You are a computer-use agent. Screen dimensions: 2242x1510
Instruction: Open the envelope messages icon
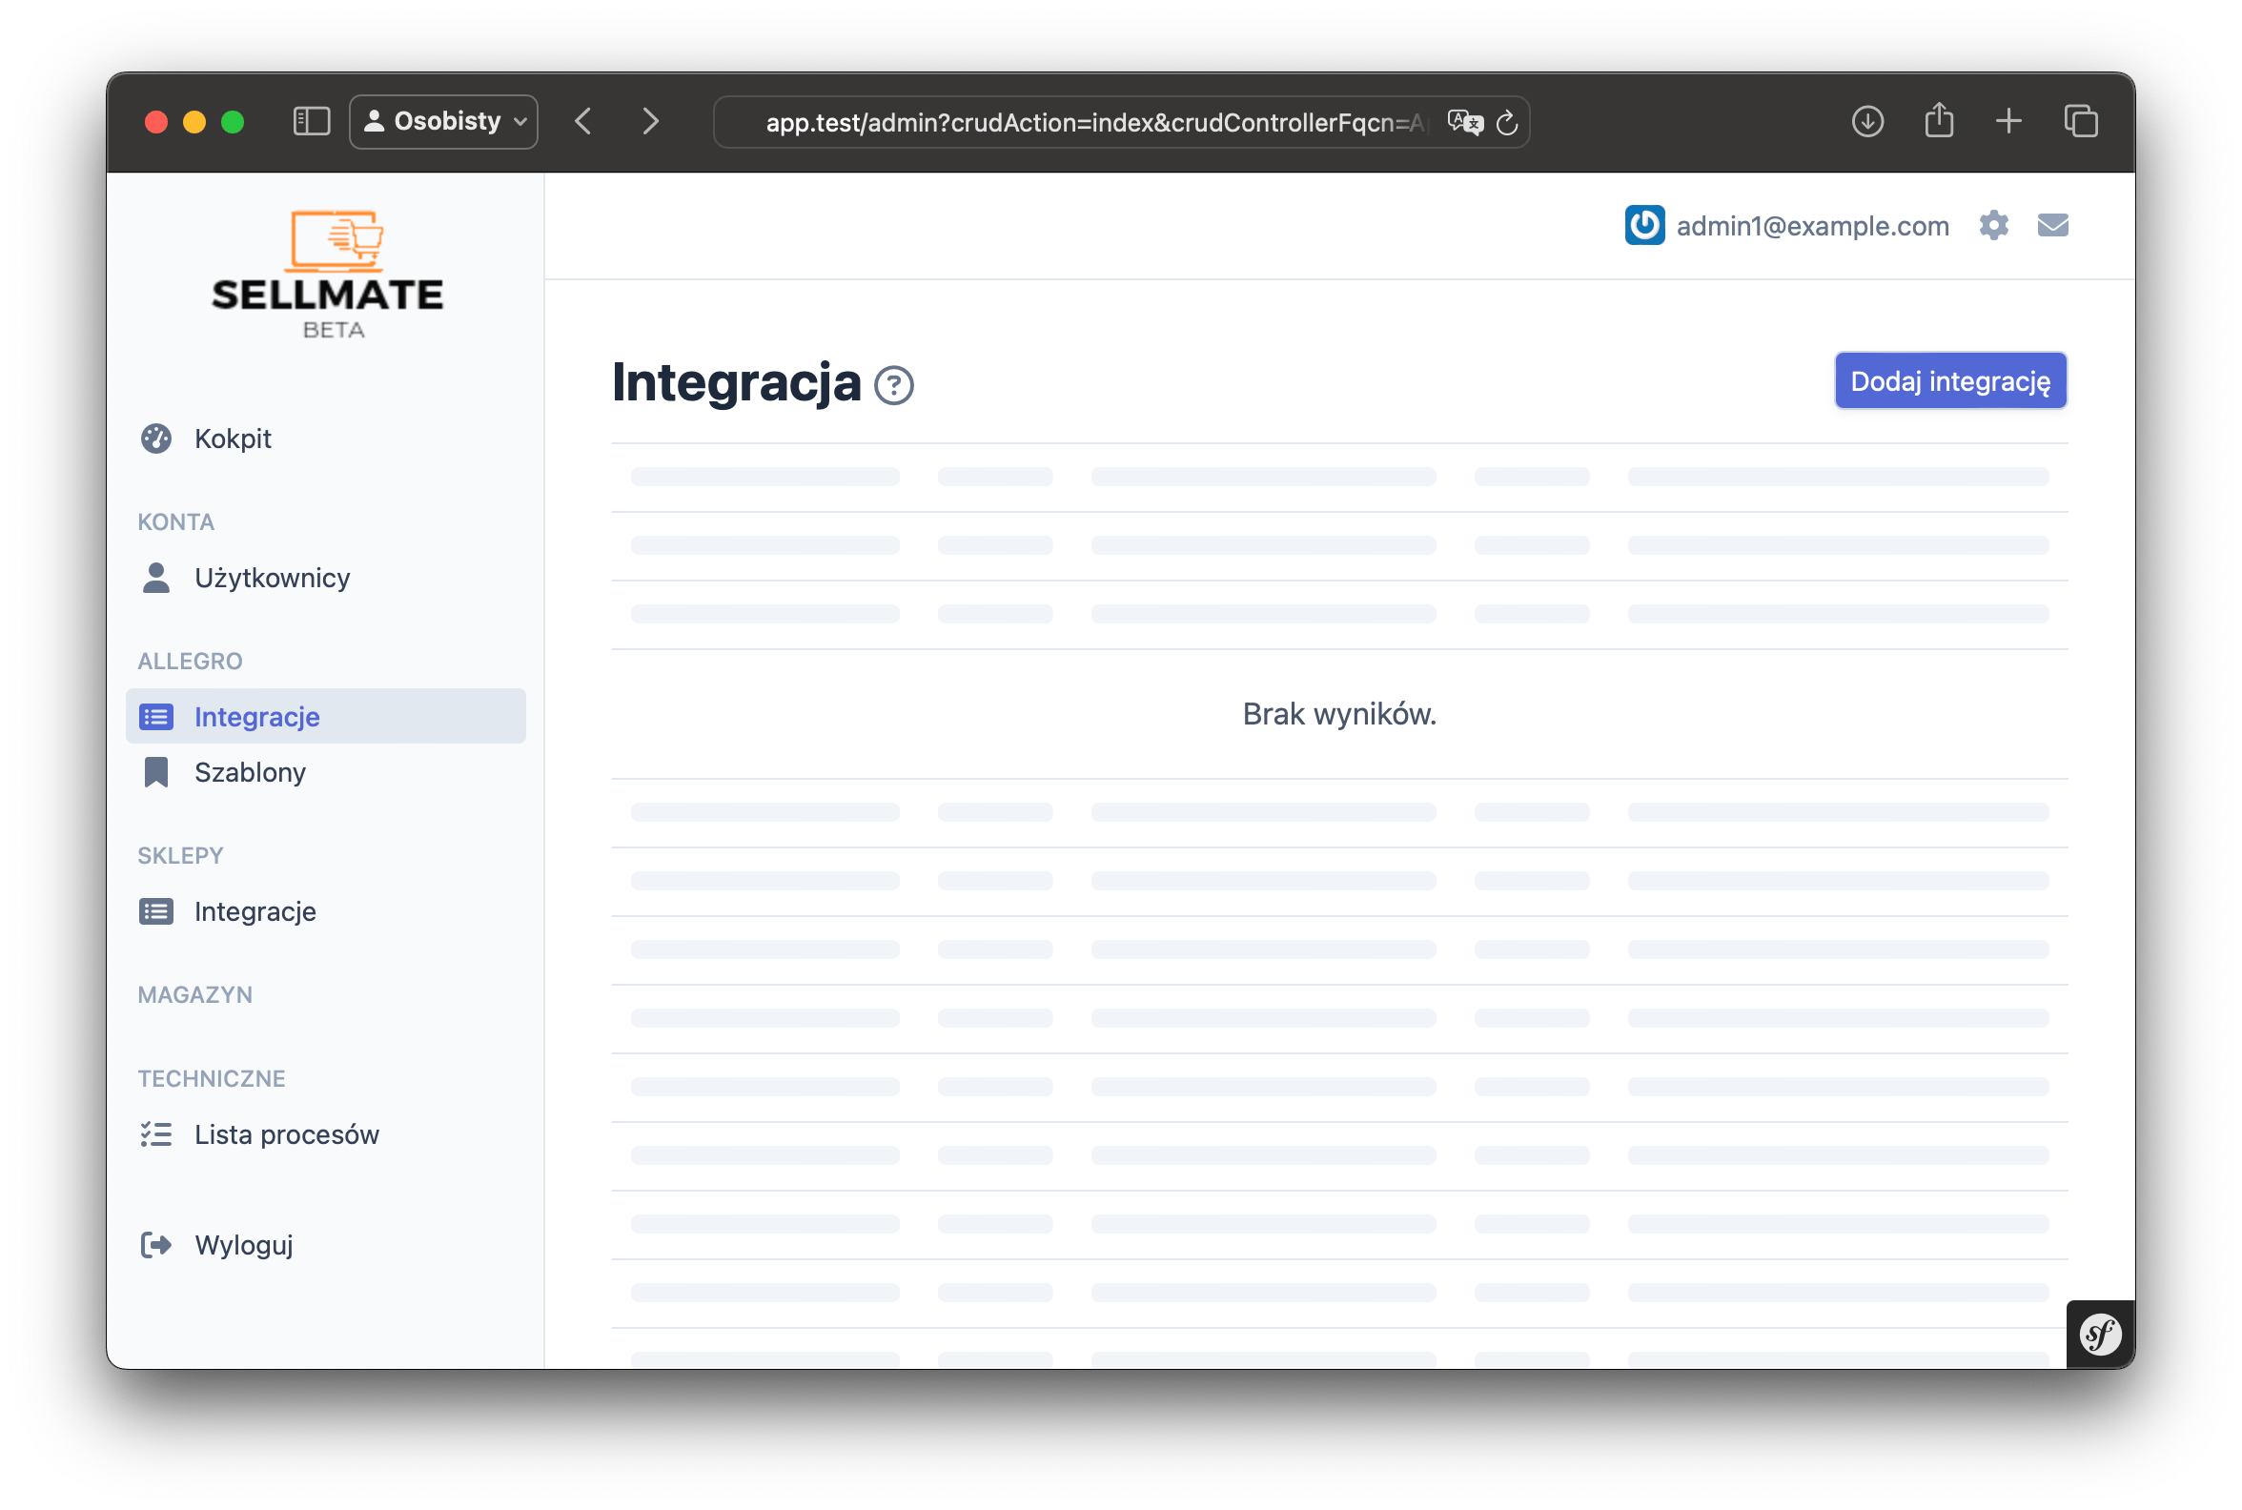pos(2052,225)
